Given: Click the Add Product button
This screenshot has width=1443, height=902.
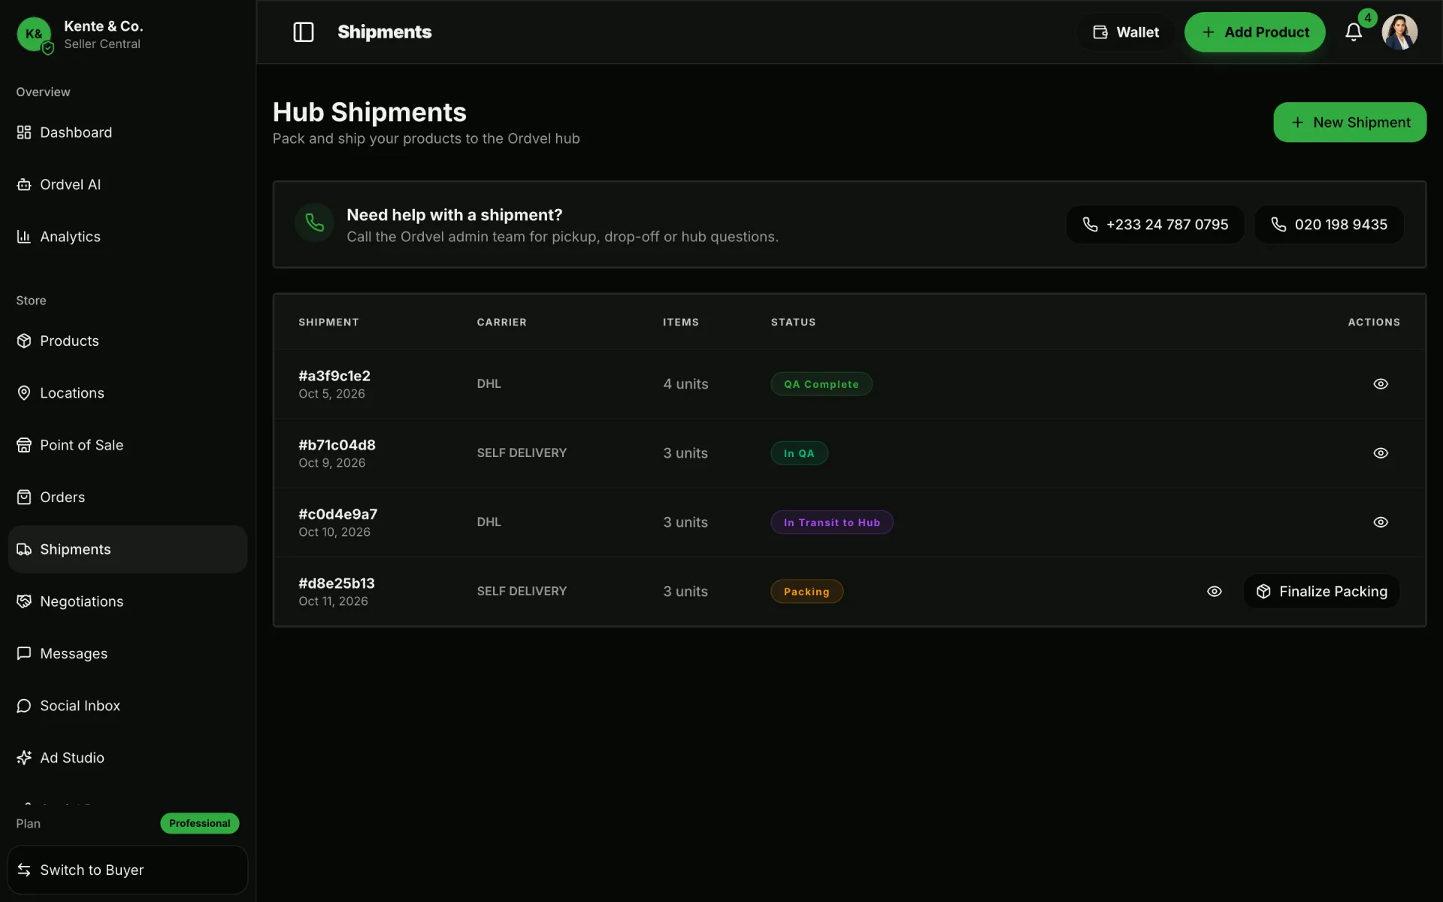Looking at the screenshot, I should pos(1254,32).
